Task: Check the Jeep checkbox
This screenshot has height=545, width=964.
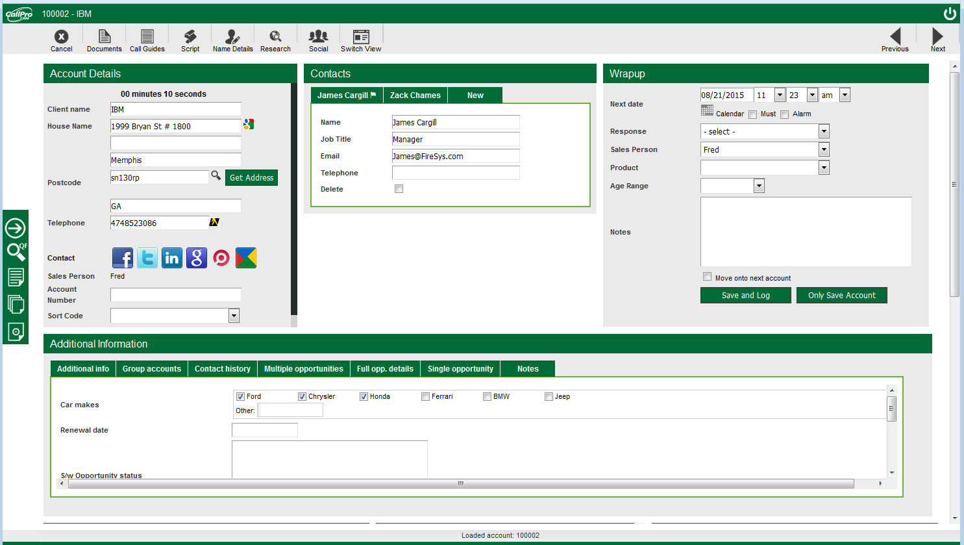Action: (x=549, y=396)
